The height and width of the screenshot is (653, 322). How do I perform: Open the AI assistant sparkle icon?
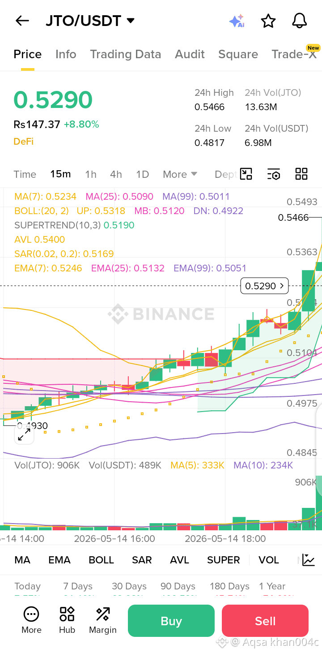237,21
